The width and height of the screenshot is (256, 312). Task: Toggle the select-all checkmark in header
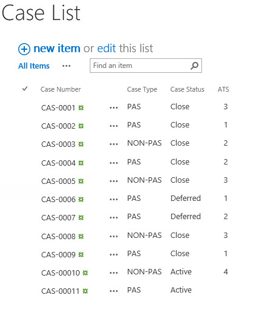click(x=25, y=89)
